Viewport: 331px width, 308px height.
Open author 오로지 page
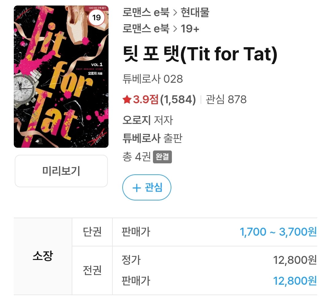pyautogui.click(x=137, y=120)
